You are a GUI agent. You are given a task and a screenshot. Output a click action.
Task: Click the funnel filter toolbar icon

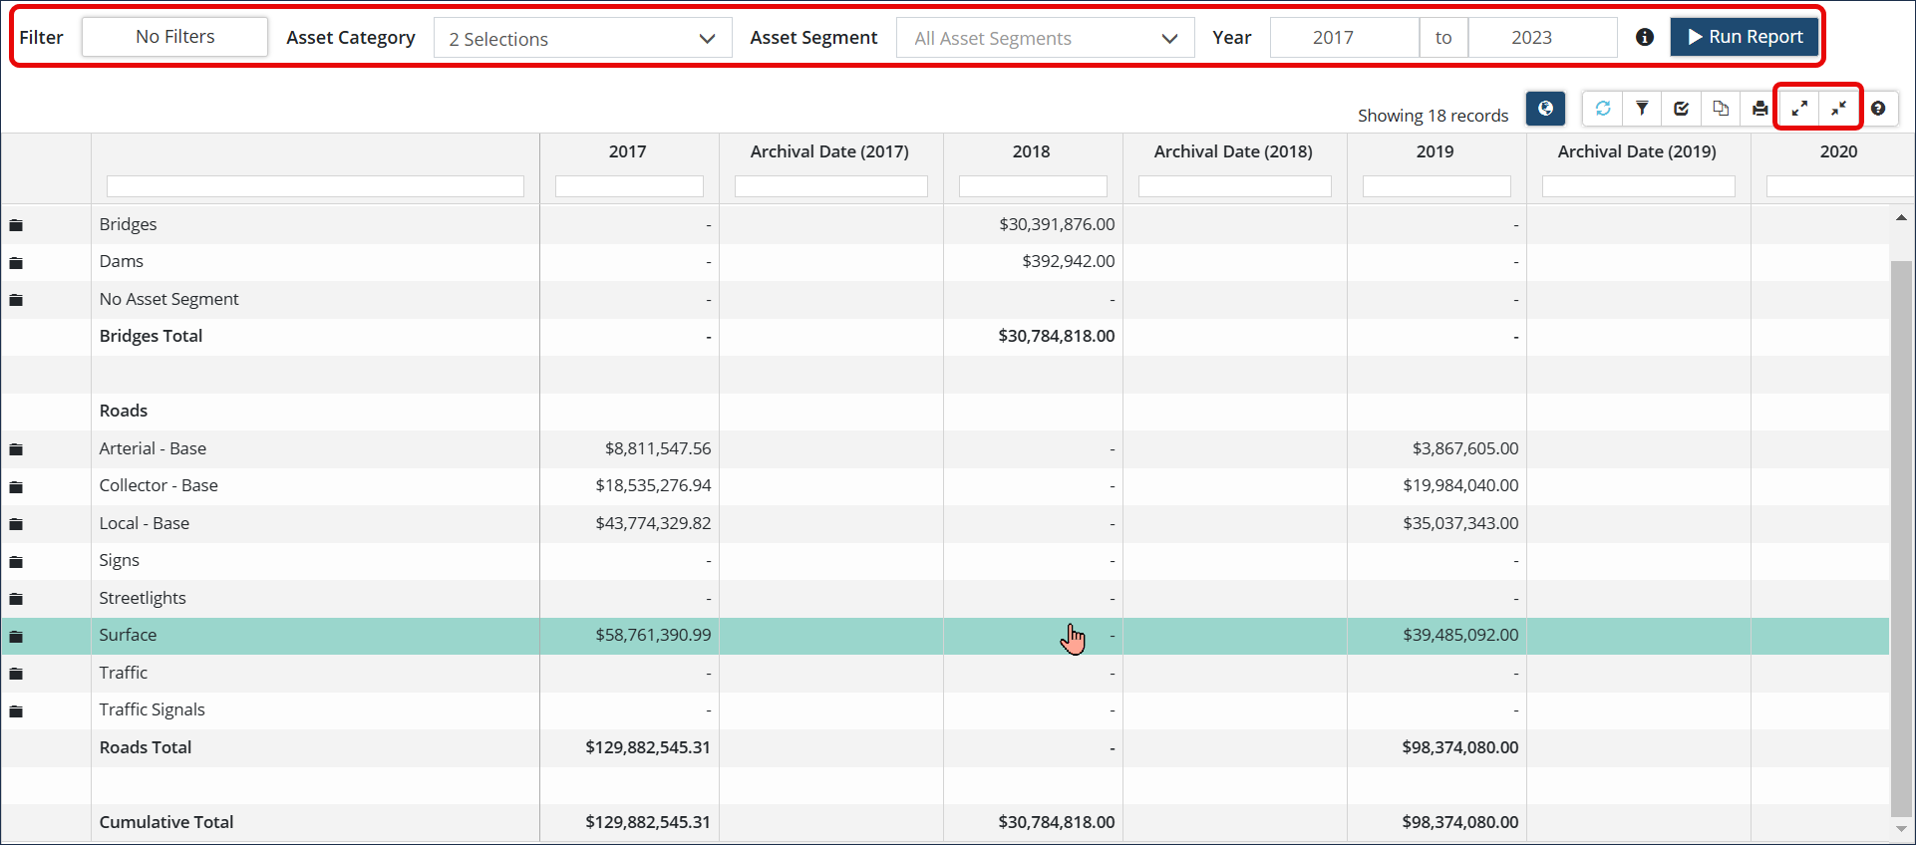(x=1642, y=109)
